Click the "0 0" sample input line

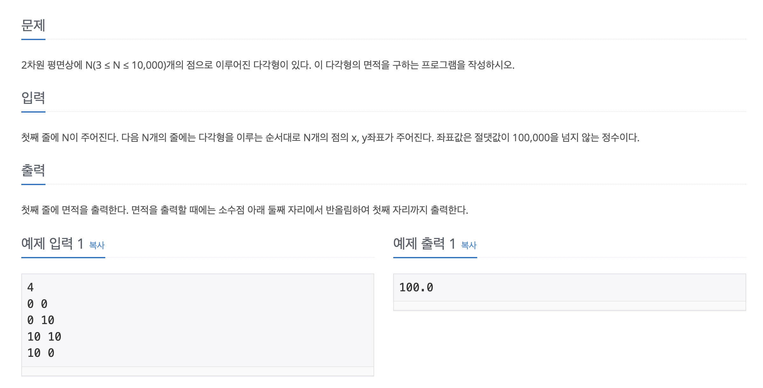click(38, 304)
